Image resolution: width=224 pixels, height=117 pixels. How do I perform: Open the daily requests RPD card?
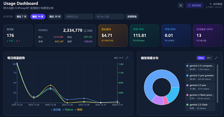[207, 35]
